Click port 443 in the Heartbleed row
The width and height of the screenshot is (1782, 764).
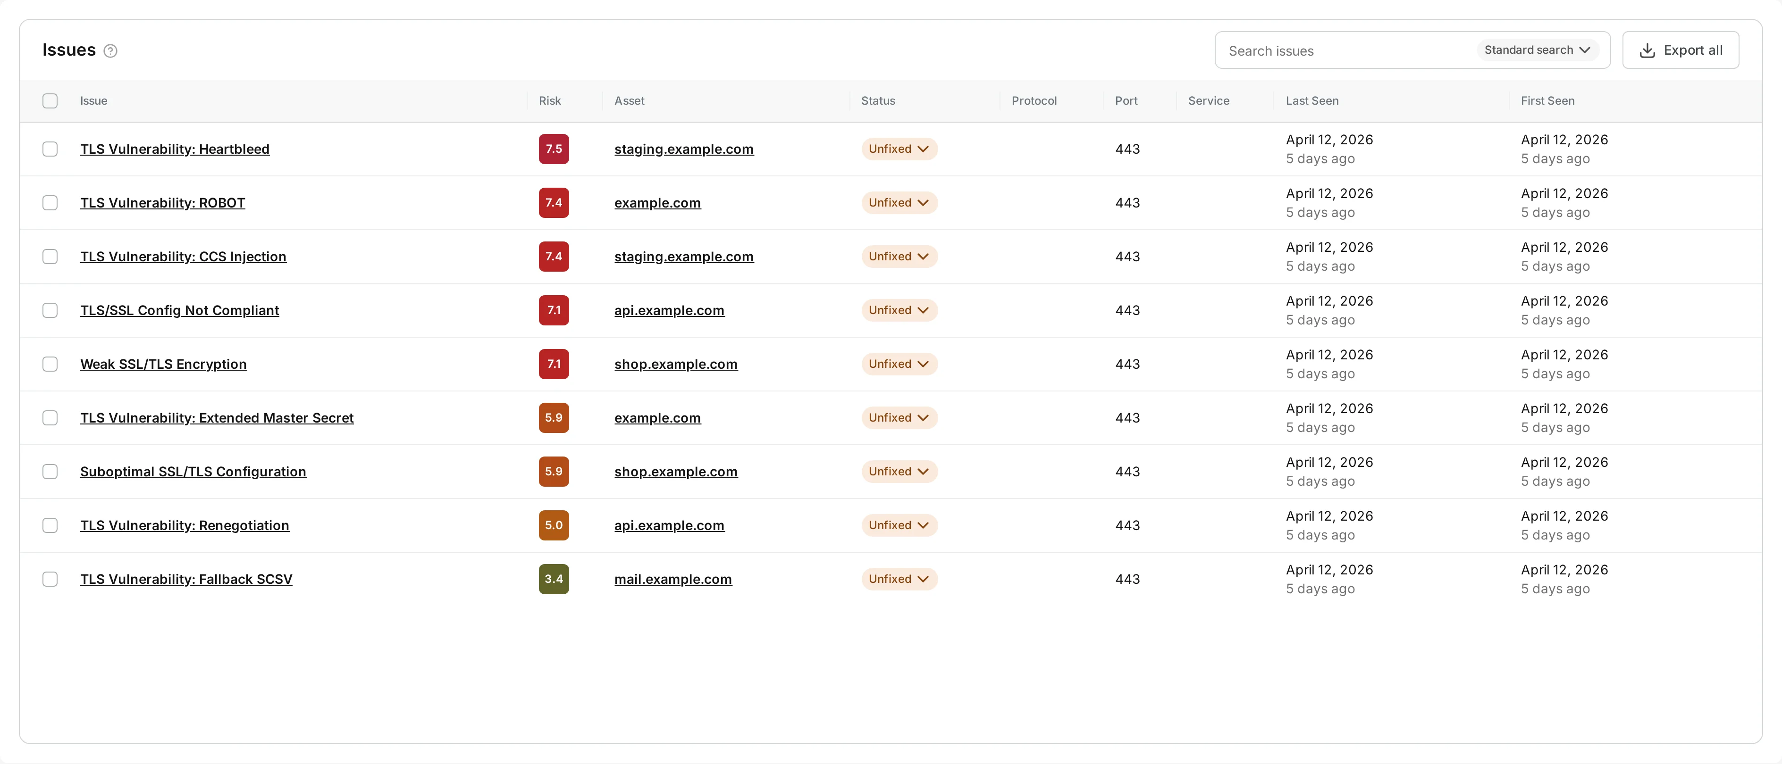click(1127, 149)
